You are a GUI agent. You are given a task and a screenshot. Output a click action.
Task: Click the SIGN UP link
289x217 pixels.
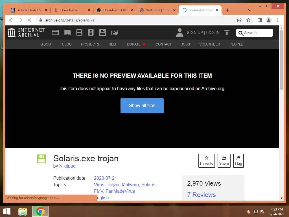click(x=195, y=32)
